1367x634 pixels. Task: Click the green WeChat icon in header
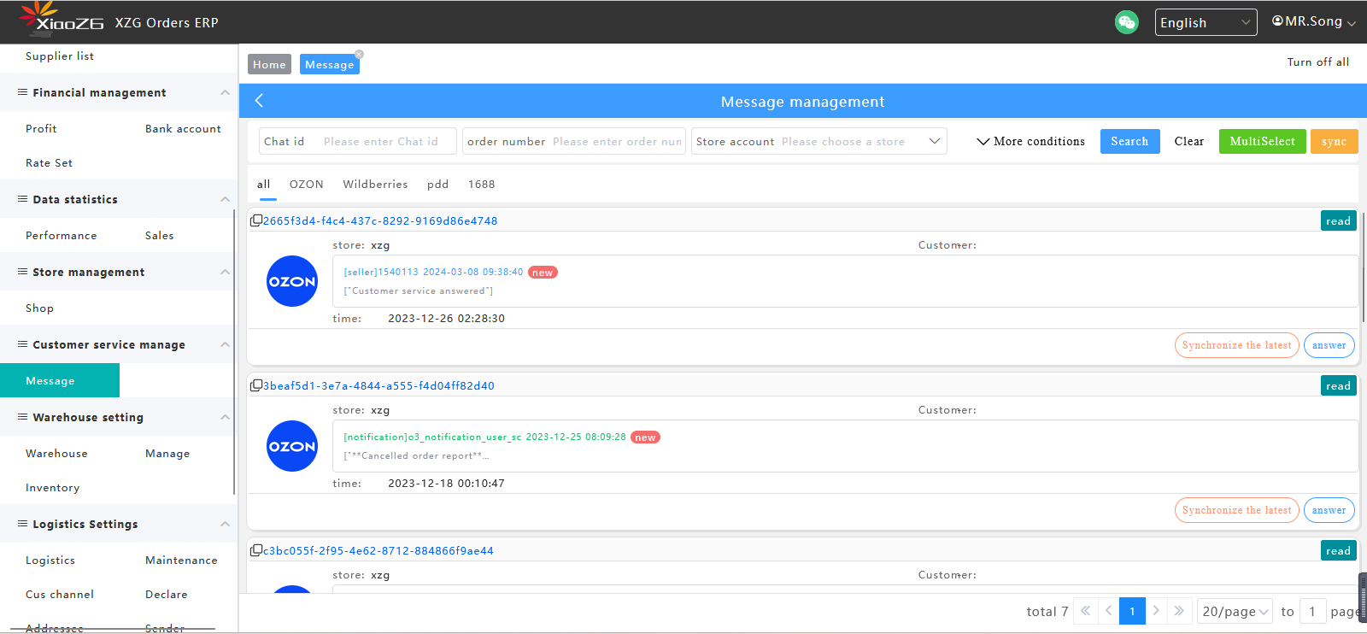(x=1126, y=22)
